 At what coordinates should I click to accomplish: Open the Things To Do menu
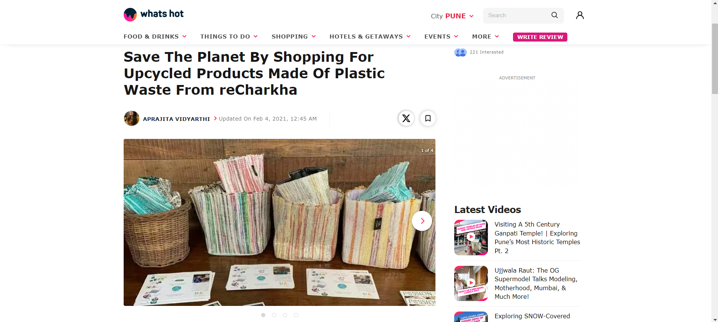click(229, 37)
